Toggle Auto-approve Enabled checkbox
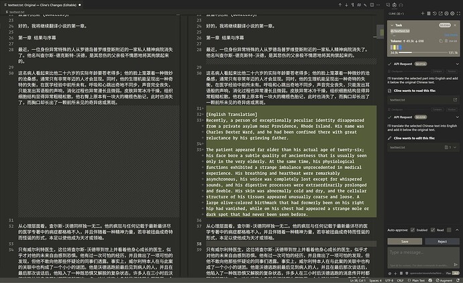Viewport: 463px width, 283px height. 413,230
